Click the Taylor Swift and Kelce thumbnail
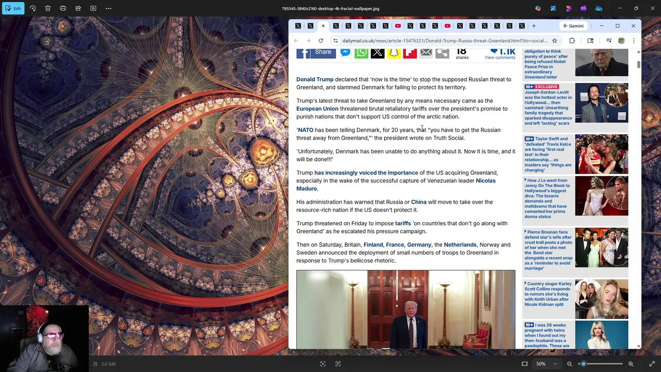 tap(602, 154)
